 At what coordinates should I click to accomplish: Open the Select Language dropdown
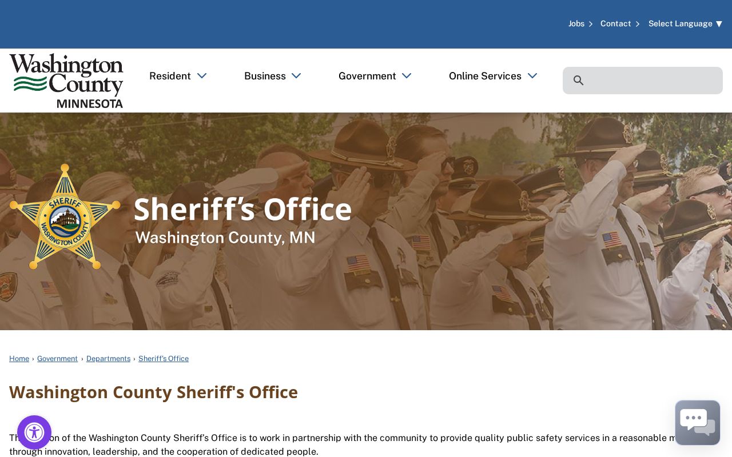(x=685, y=23)
